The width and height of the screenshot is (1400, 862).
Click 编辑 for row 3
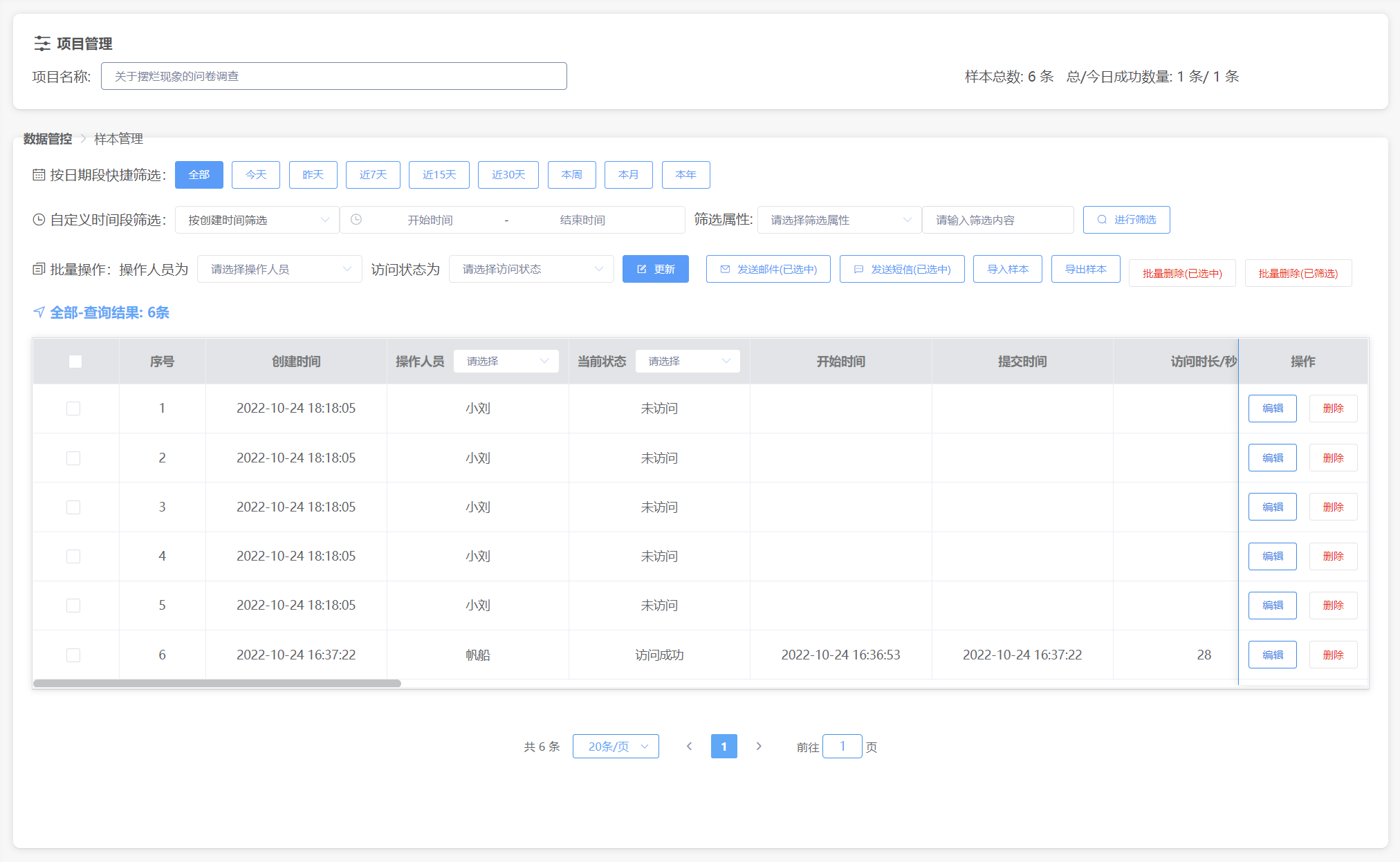point(1273,507)
